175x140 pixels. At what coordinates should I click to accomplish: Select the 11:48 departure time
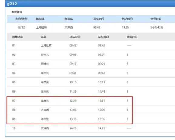tap(101, 91)
